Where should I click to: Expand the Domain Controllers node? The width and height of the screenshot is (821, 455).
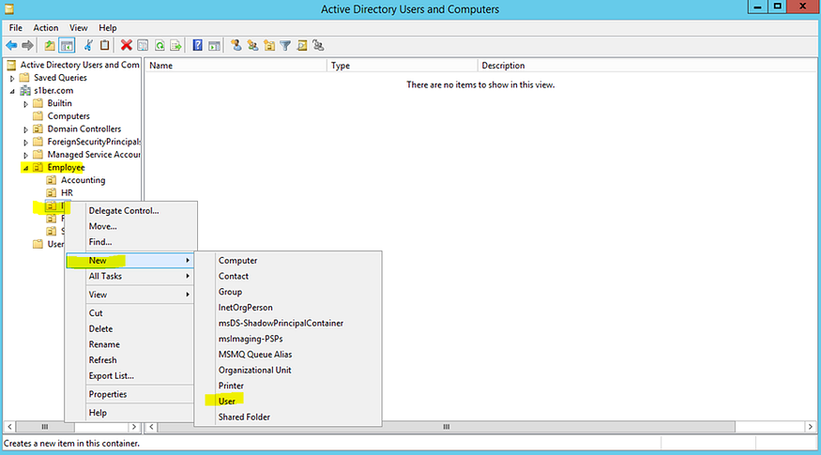click(25, 129)
